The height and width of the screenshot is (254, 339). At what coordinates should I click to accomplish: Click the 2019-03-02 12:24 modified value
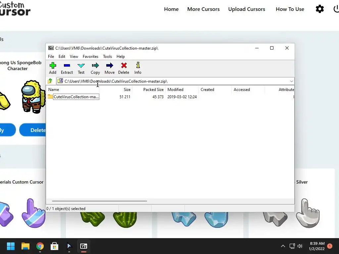click(x=182, y=97)
